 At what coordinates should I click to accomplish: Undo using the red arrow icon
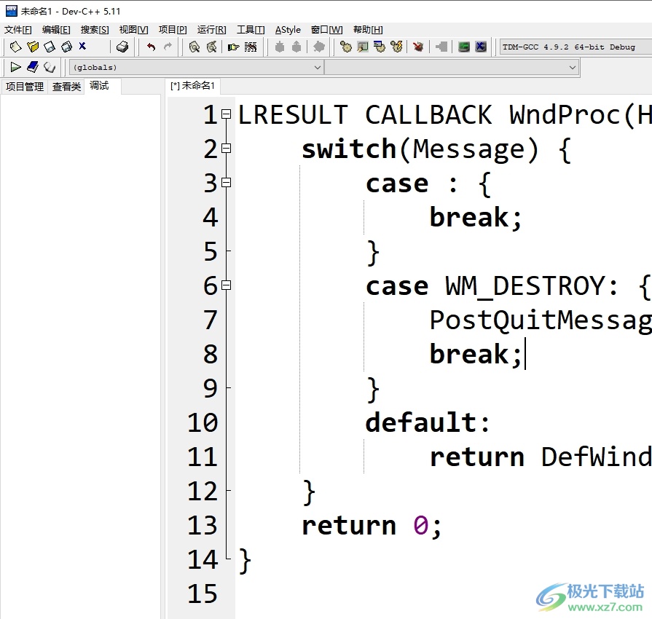151,47
